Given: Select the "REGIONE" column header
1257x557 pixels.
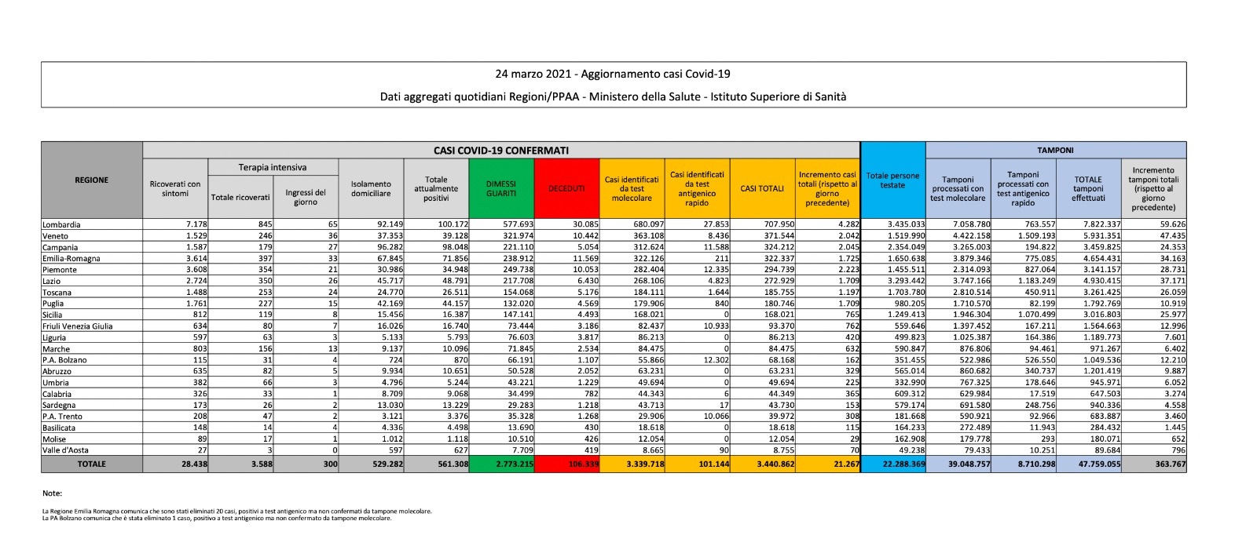Looking at the screenshot, I should click(92, 180).
